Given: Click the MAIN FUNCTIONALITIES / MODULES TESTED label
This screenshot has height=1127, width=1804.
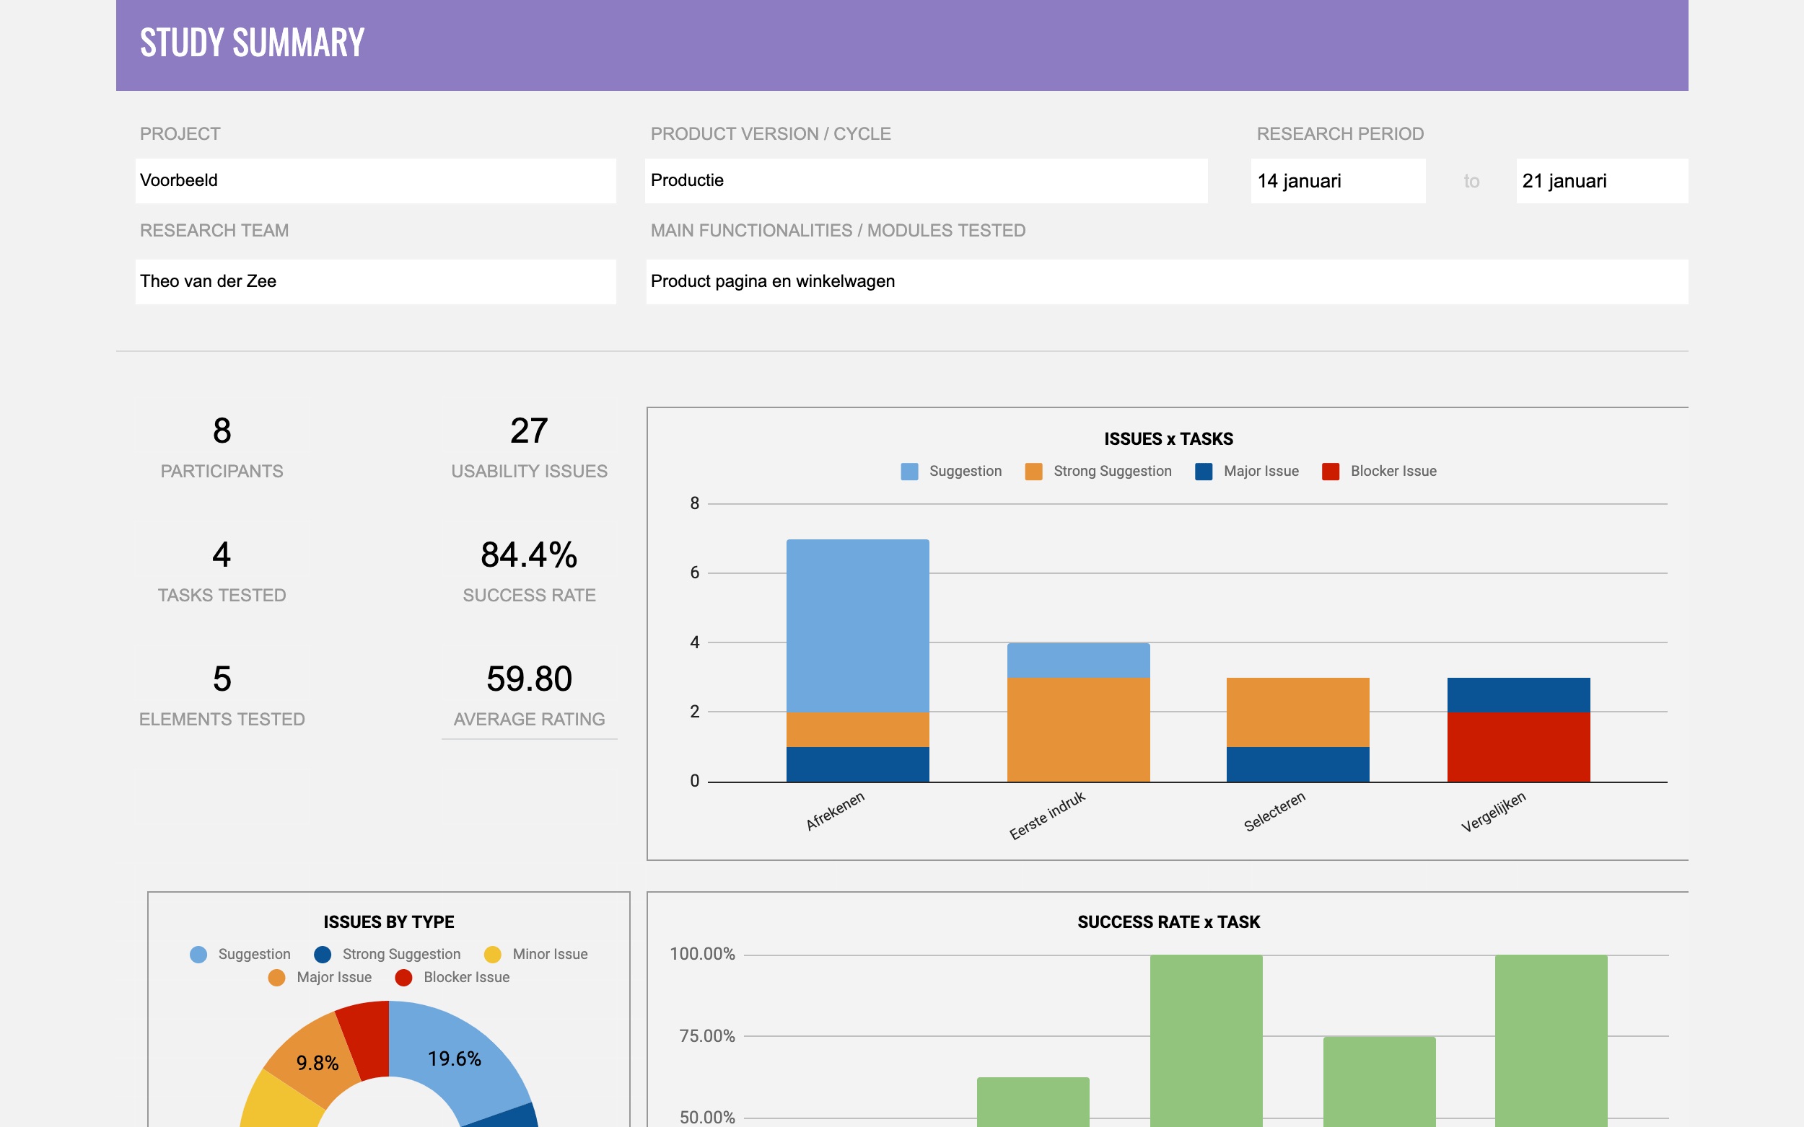Looking at the screenshot, I should 838,230.
